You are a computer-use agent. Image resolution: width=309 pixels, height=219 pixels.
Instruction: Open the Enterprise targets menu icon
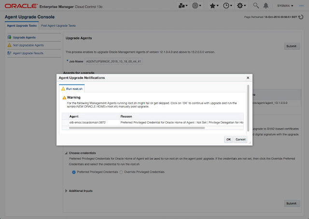[183, 6]
